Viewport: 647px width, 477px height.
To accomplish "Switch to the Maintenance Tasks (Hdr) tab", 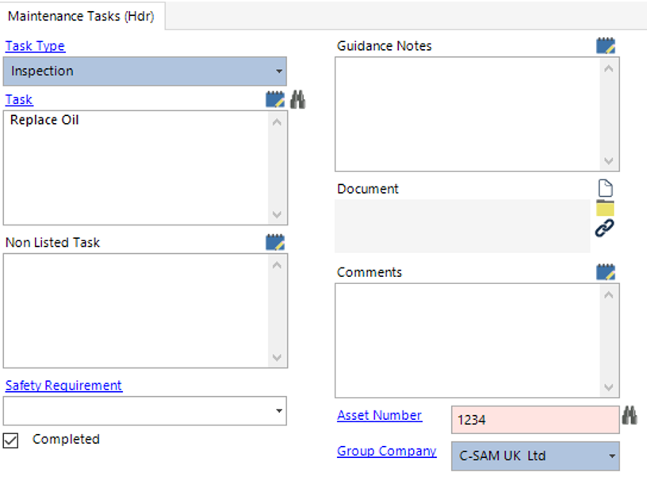I will pyautogui.click(x=80, y=15).
